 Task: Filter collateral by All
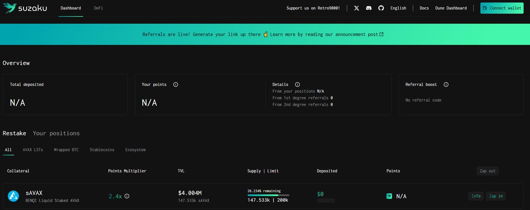click(x=8, y=150)
